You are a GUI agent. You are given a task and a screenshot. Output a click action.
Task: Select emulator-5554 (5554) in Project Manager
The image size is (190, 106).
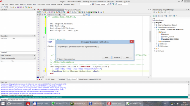pos(171,39)
